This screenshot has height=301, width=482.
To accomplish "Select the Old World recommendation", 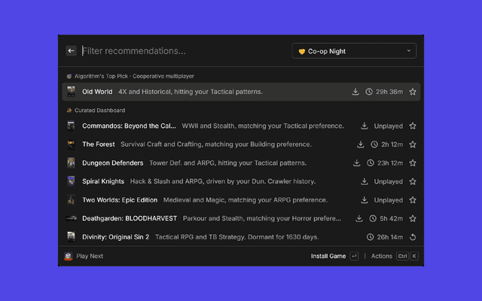I will tap(241, 92).
